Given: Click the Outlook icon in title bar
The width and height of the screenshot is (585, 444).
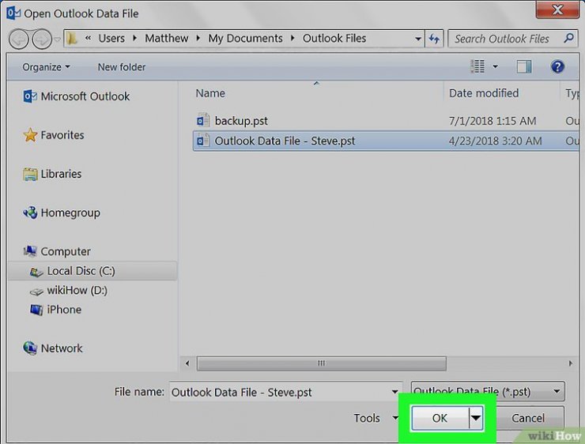Looking at the screenshot, I should pos(13,13).
